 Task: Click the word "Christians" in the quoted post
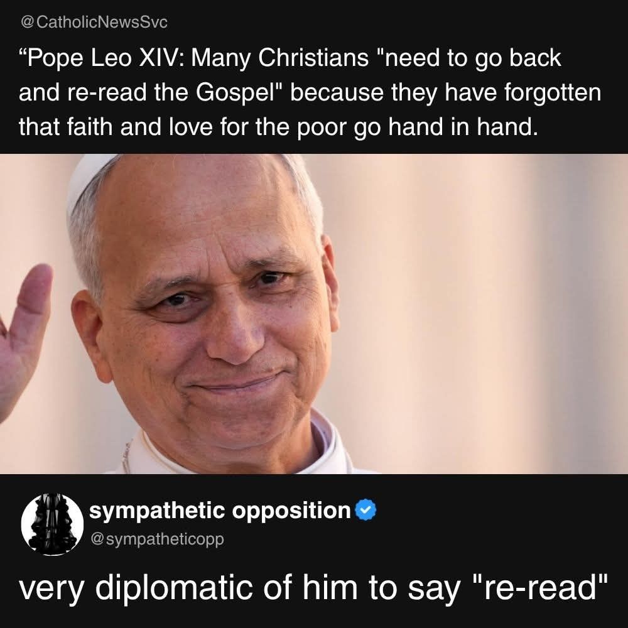click(313, 58)
